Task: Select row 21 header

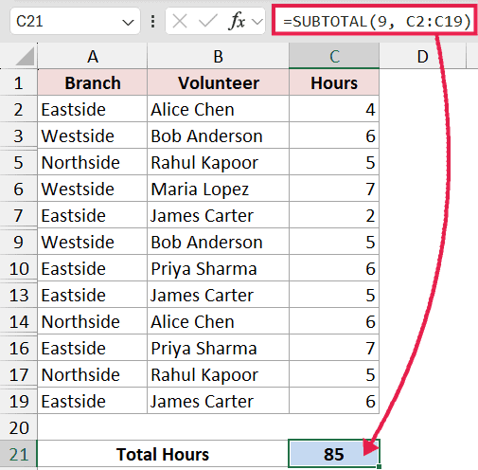Action: click(x=19, y=455)
